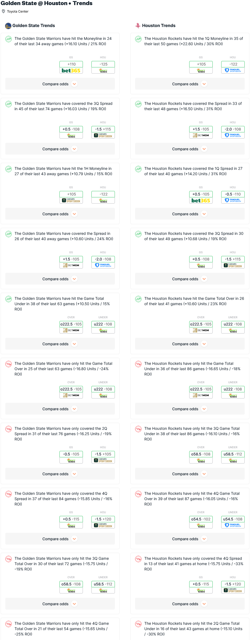Open Compare odds for Rockets Game Total Over trend
The height and width of the screenshot is (640, 250).
pyautogui.click(x=190, y=344)
